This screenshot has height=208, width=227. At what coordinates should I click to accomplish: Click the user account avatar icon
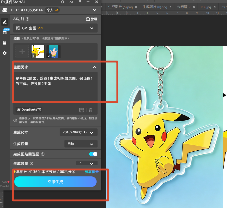coord(5,10)
